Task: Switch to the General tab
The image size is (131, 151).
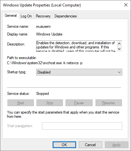Action: point(11,15)
